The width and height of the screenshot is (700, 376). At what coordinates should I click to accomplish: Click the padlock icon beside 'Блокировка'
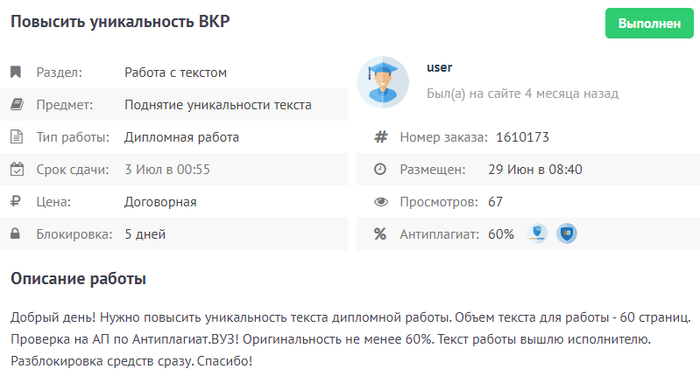(x=16, y=234)
